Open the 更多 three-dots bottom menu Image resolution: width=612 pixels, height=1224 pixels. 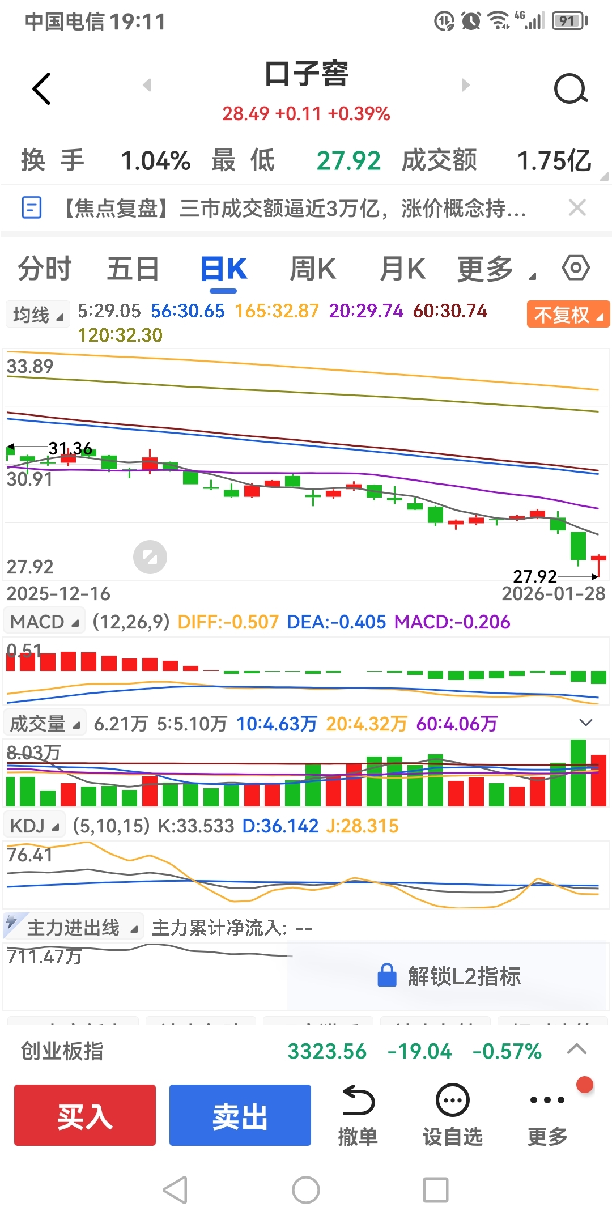547,1100
